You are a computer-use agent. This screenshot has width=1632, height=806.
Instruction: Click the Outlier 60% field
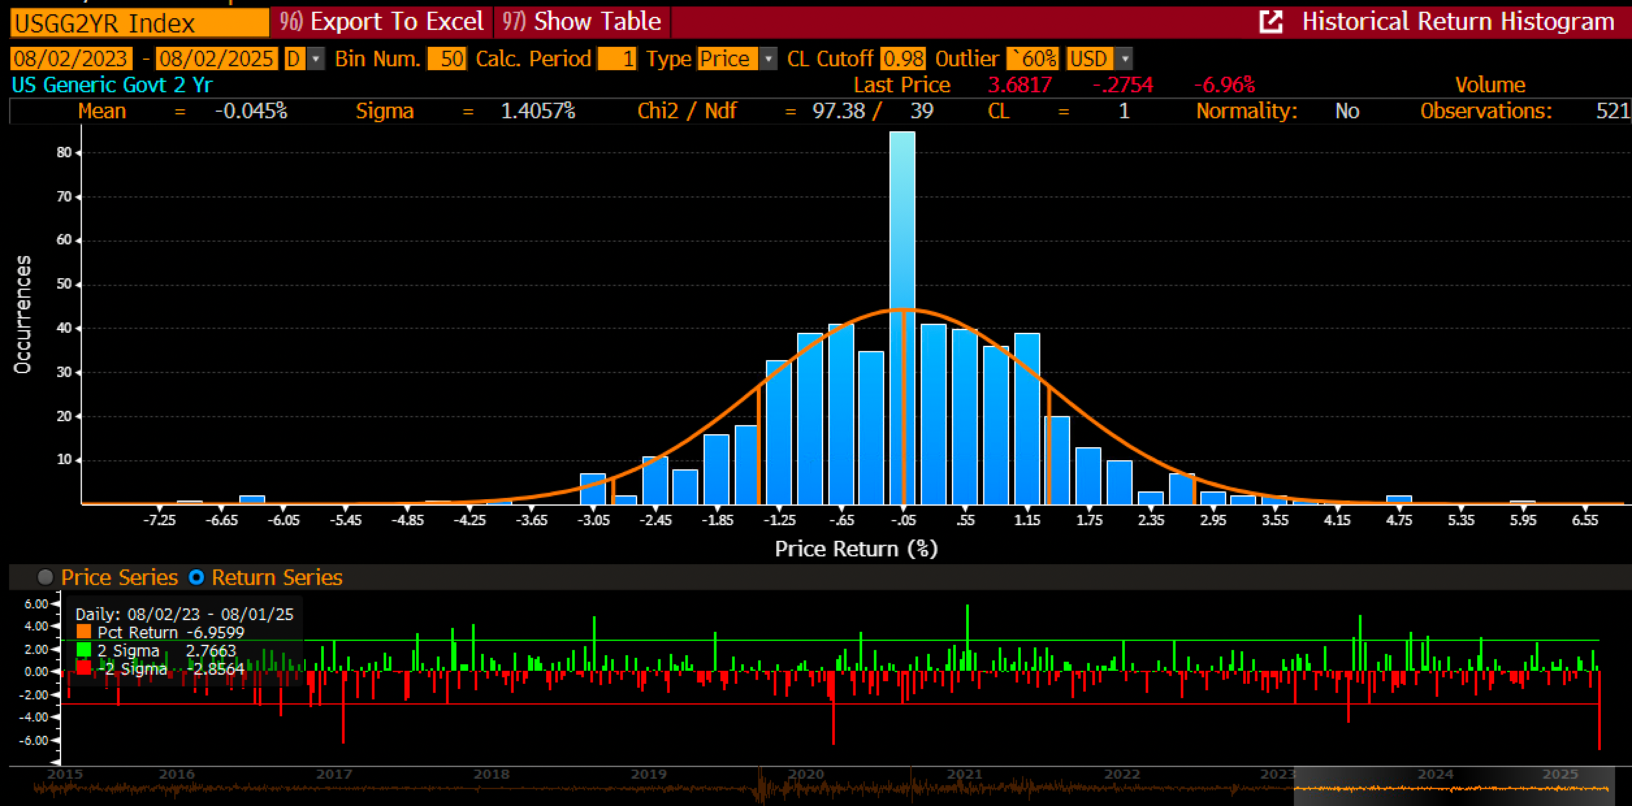tap(1032, 59)
